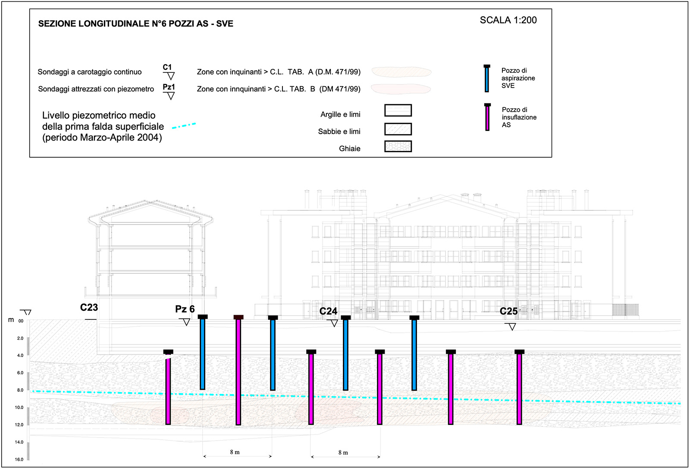The width and height of the screenshot is (690, 469).
Task: Select the rightmost blue SVE well in section
Action: click(414, 353)
